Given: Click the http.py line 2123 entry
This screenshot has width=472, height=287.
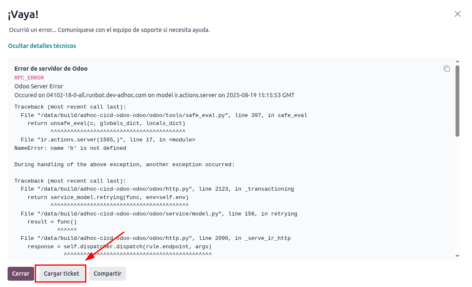Looking at the screenshot, I should coord(157,189).
